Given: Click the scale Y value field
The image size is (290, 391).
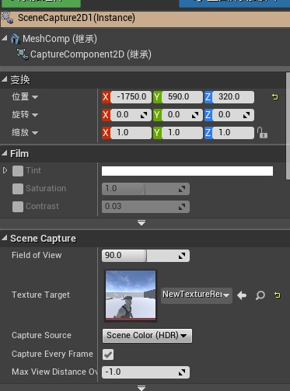Looking at the screenshot, I should point(182,133).
